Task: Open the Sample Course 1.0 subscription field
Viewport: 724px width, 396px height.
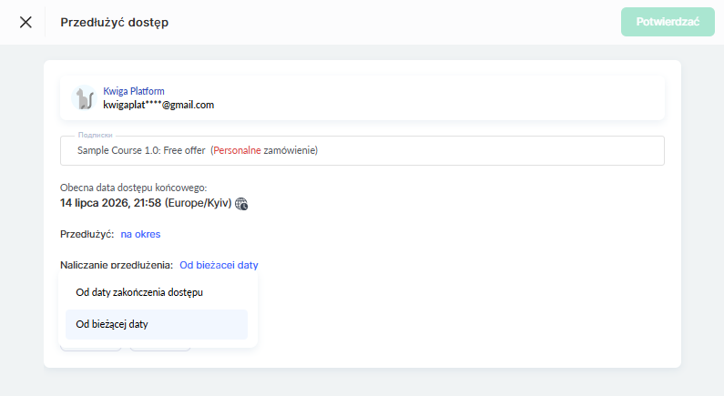Action: pyautogui.click(x=362, y=150)
